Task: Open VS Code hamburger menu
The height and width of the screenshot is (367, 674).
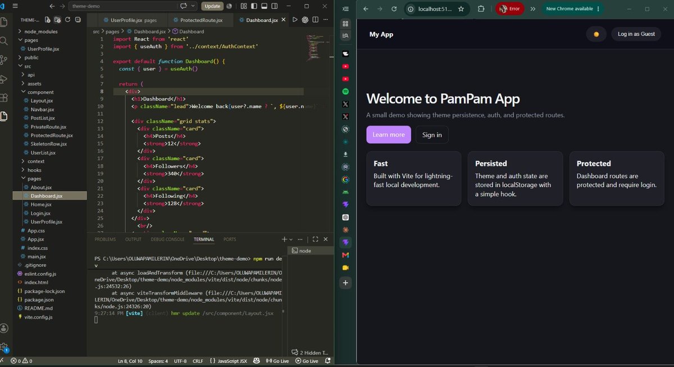Action: 15,6
